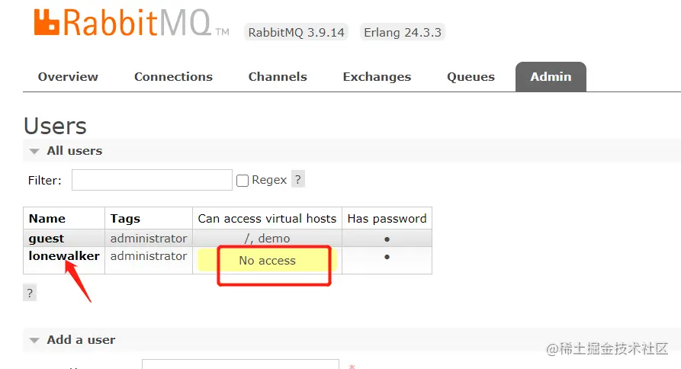The image size is (681, 369).
Task: Sort by the Name column header
Action: pos(47,218)
